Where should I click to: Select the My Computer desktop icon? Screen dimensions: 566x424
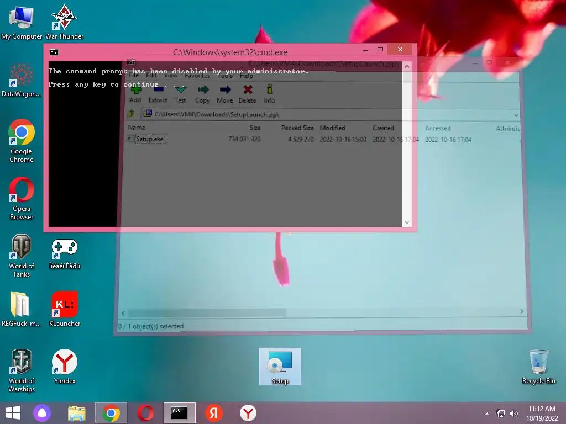coord(22,22)
